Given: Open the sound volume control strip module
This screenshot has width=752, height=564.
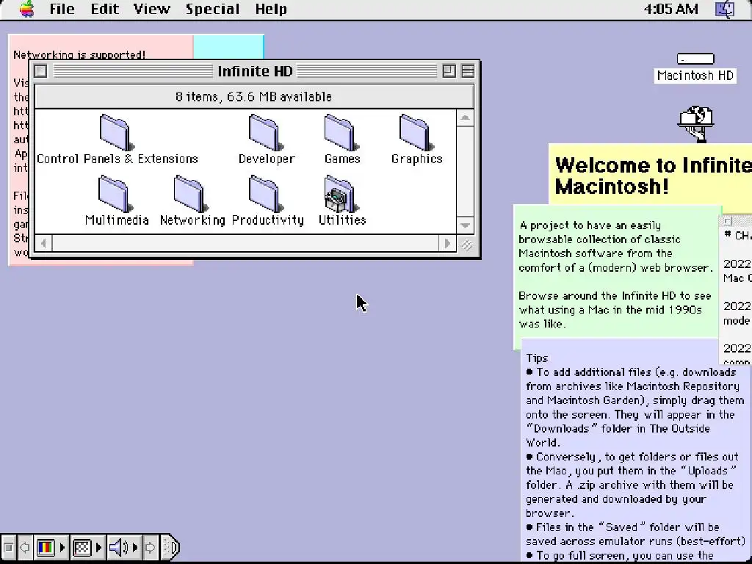Looking at the screenshot, I should click(x=123, y=547).
